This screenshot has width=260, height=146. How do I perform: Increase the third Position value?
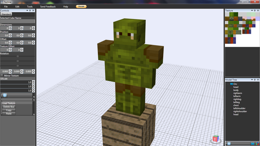[x=33, y=34]
